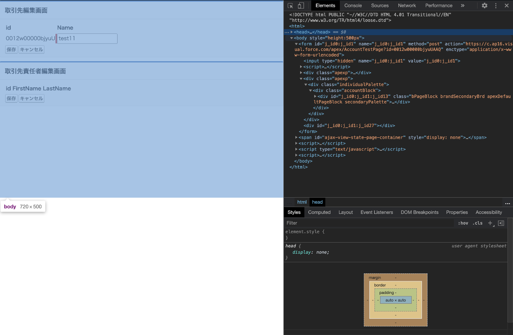This screenshot has width=513, height=335.
Task: Click the head breadcrumb item
Action: pos(317,202)
